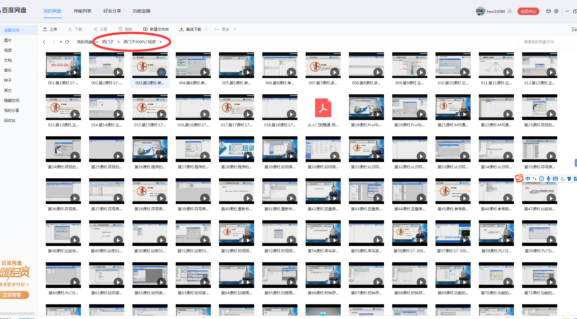
Task: Activate Sogou voice input microphone
Action: coord(548,179)
